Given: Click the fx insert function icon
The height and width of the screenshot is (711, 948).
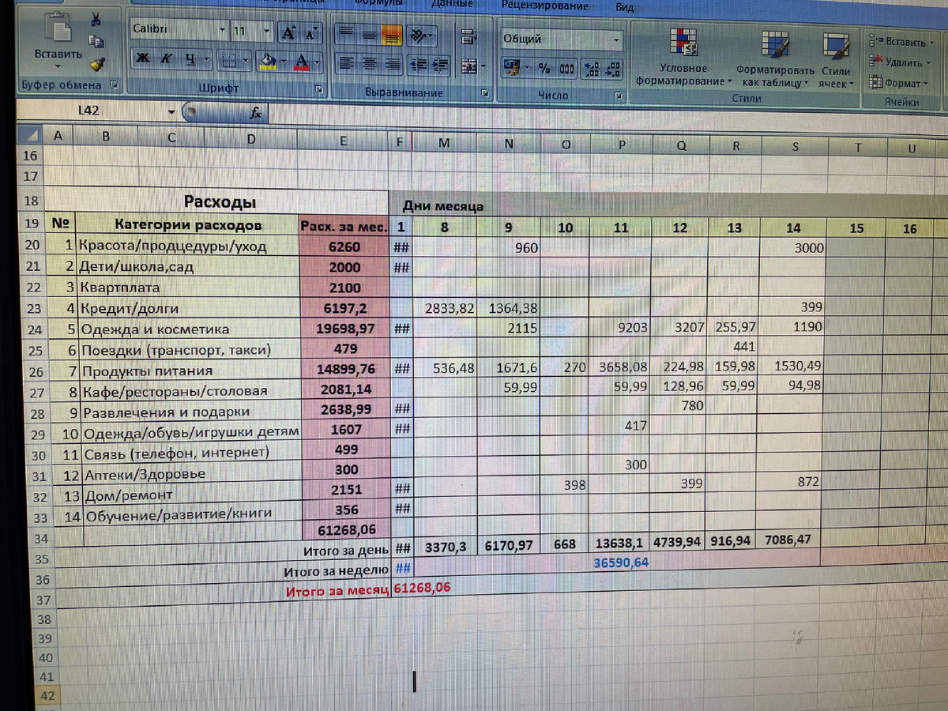Looking at the screenshot, I should pos(255,114).
